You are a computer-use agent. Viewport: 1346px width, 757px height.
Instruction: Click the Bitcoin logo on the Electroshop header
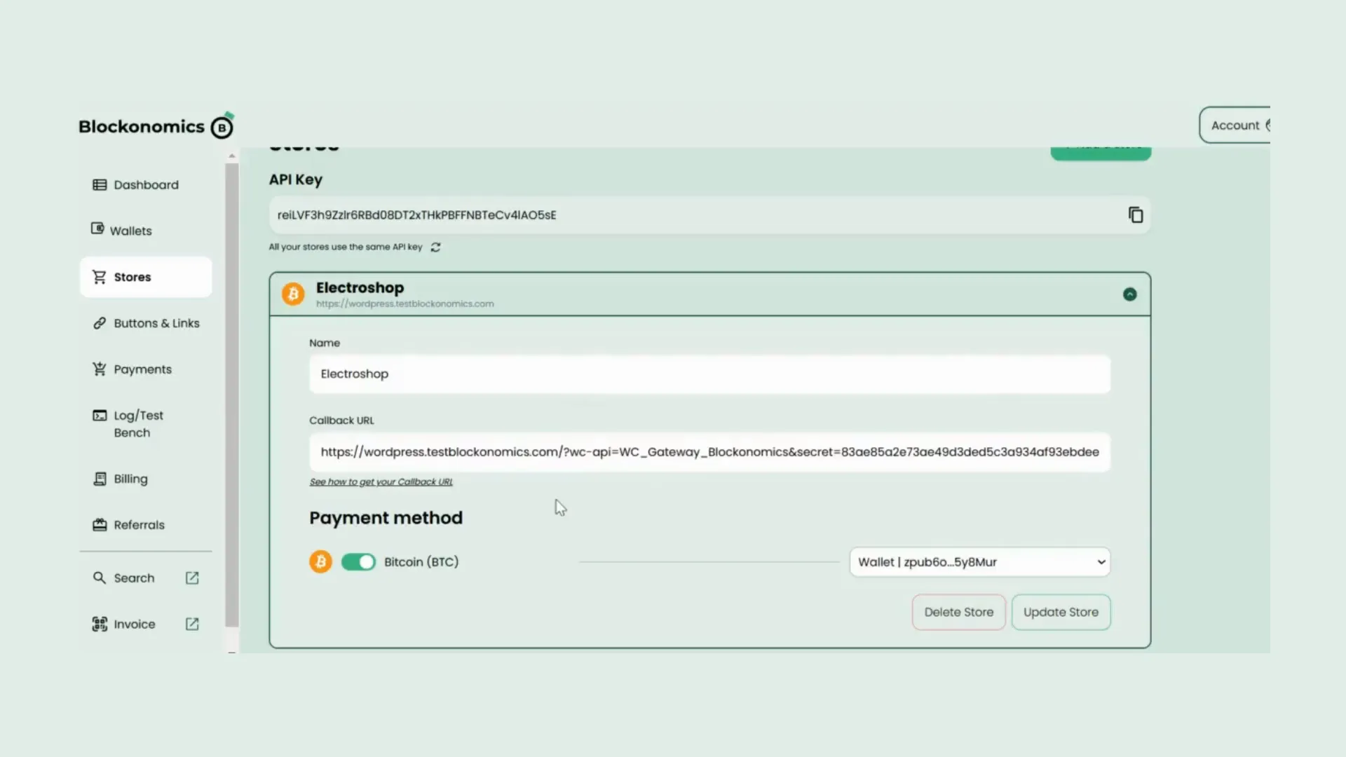[293, 294]
